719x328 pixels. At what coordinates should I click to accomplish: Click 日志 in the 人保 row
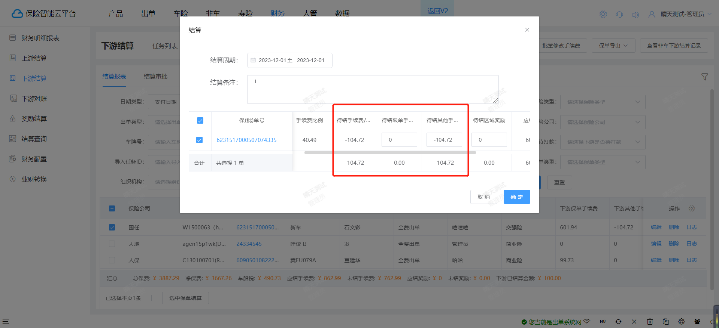click(x=692, y=260)
